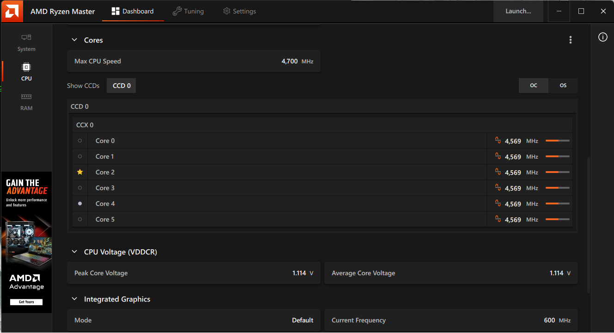Viewport: 614px width, 333px height.
Task: Click the Show CCDs label
Action: [83, 86]
